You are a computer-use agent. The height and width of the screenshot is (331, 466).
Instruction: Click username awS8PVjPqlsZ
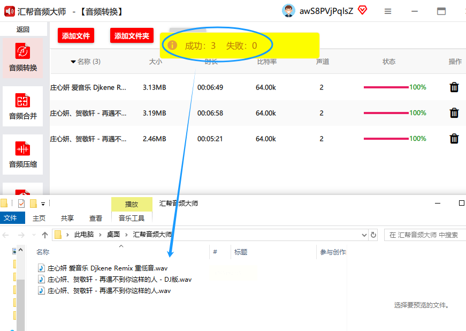pyautogui.click(x=326, y=11)
